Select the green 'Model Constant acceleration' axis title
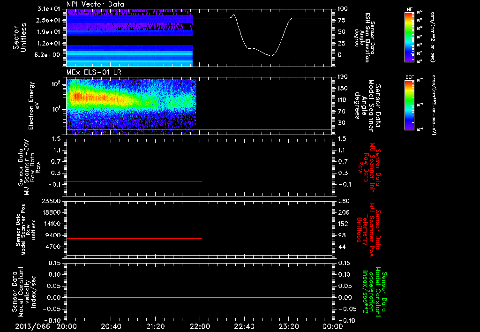 pyautogui.click(x=374, y=292)
